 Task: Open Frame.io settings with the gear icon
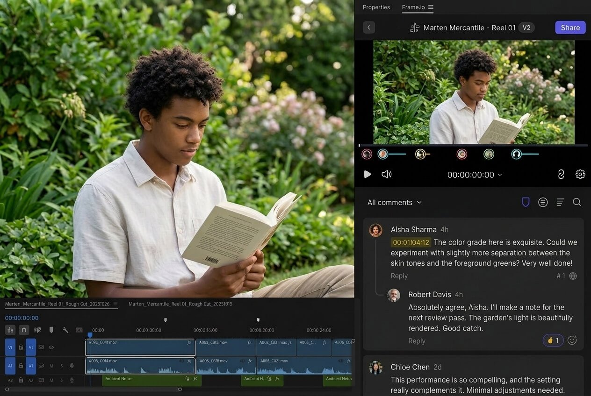pyautogui.click(x=580, y=174)
